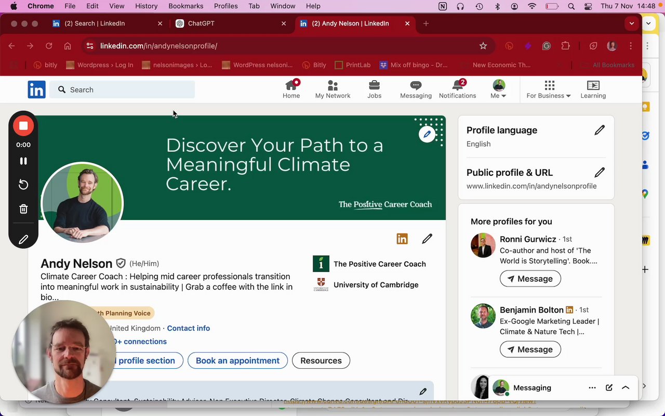Go back in Chrome
The image size is (665, 416).
11,46
